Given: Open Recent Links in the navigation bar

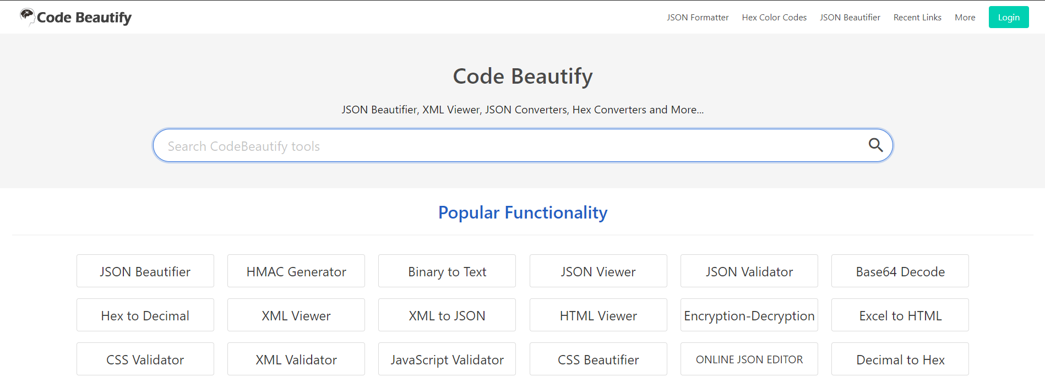Looking at the screenshot, I should point(917,18).
